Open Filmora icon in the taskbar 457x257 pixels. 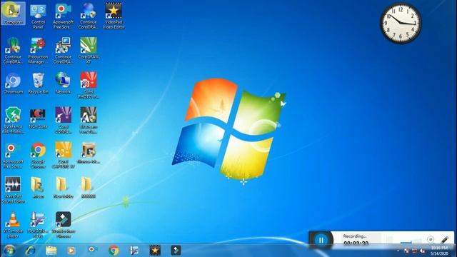176,251
